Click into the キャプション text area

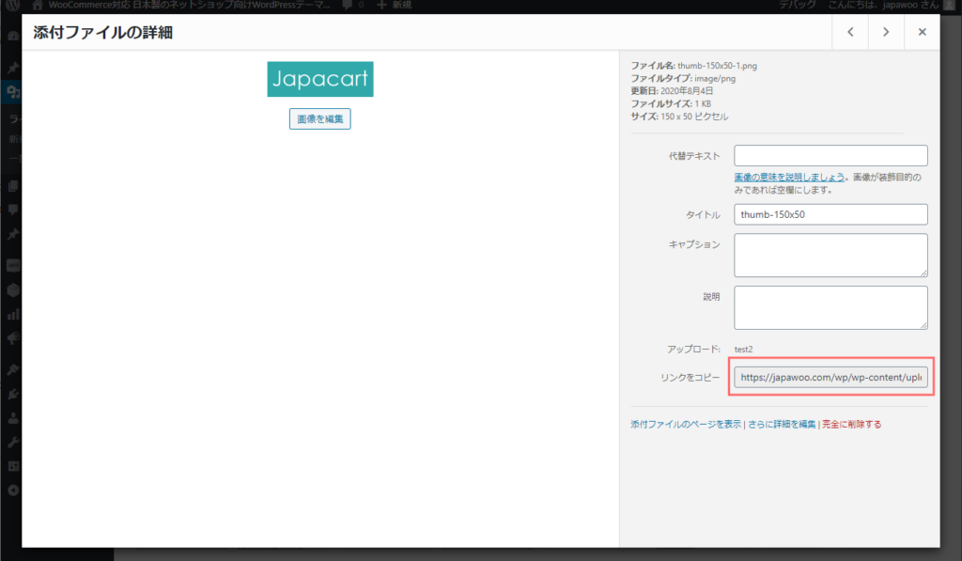[830, 255]
